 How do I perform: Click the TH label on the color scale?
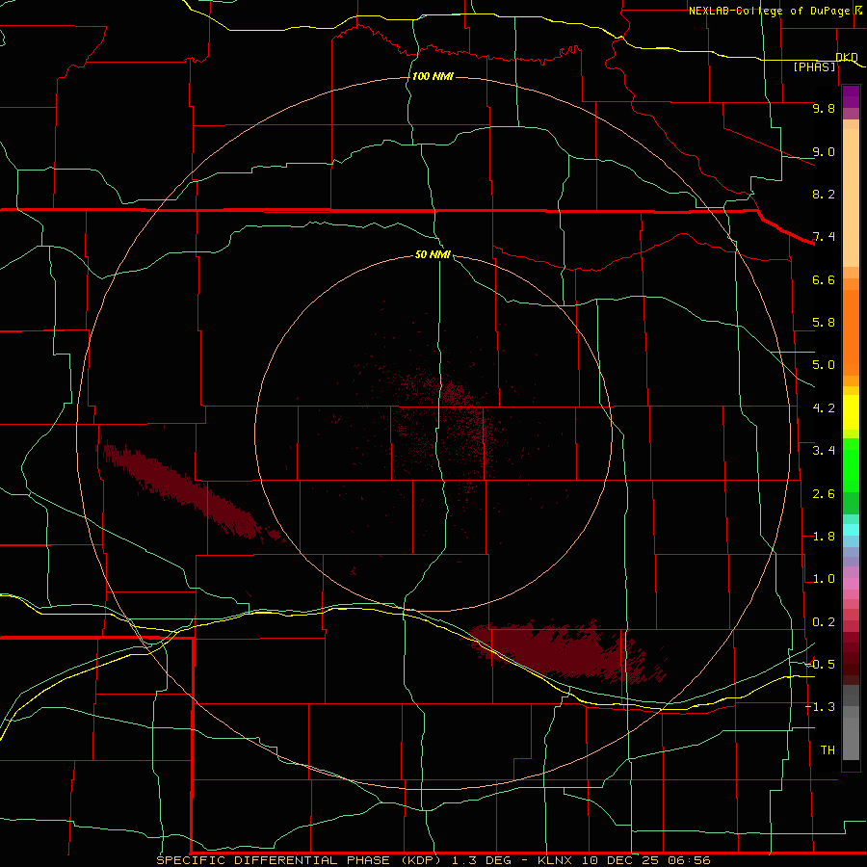(x=828, y=750)
